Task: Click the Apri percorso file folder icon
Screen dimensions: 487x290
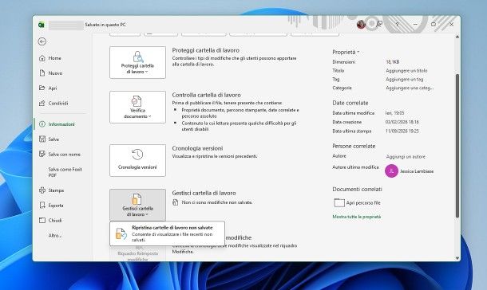Action: tap(339, 202)
